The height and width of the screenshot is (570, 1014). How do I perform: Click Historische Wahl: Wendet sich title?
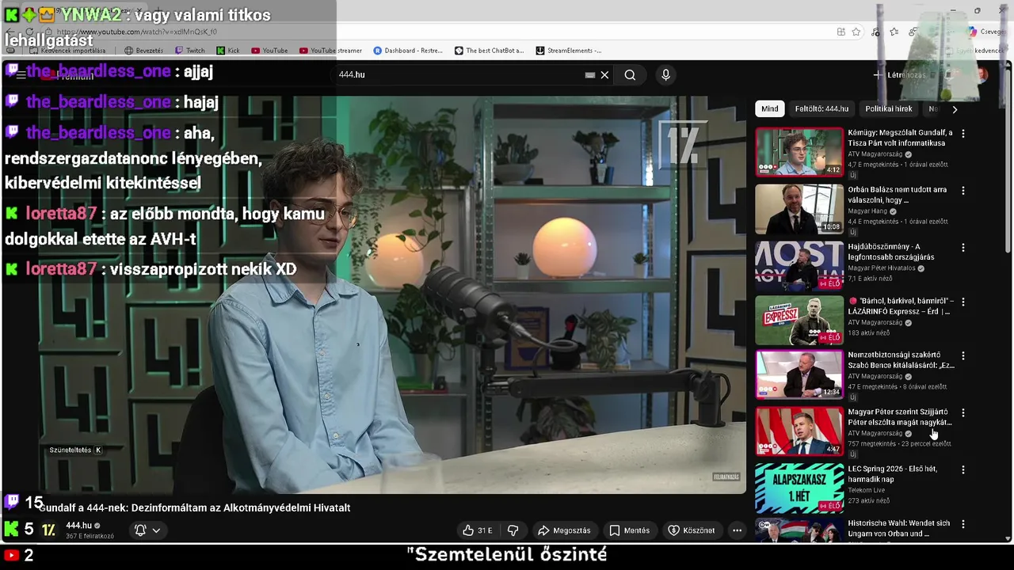(898, 528)
